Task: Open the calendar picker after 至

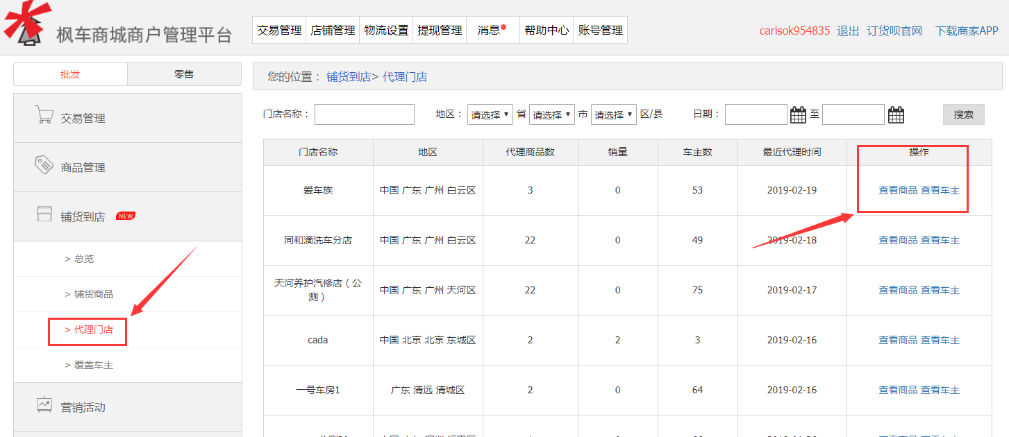Action: (895, 114)
